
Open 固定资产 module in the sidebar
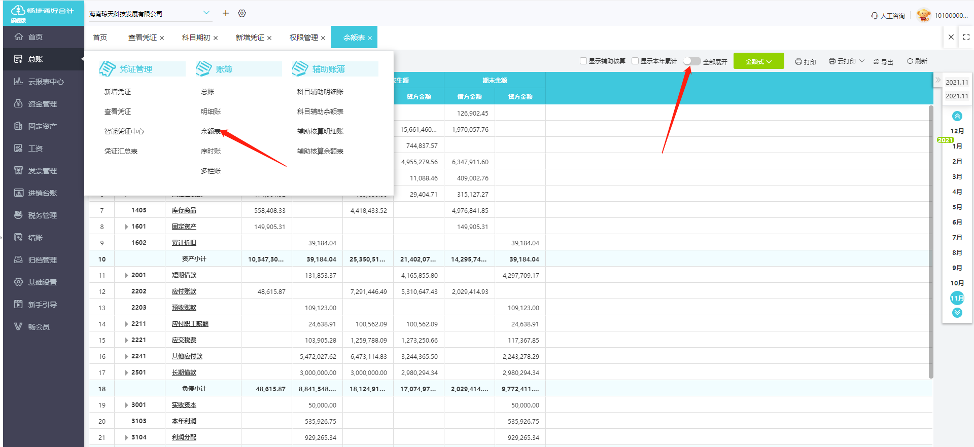(x=42, y=126)
